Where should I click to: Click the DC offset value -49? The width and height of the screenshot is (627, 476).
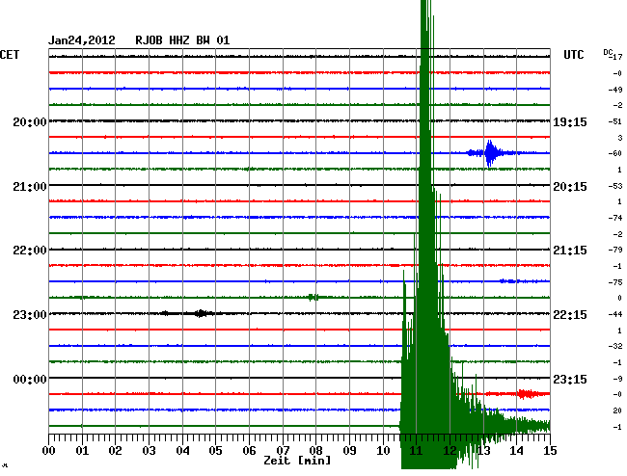click(x=615, y=90)
